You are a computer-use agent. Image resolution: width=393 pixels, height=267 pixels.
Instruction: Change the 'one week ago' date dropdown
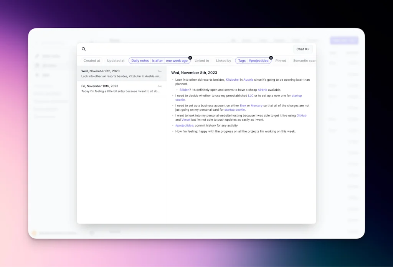(177, 60)
